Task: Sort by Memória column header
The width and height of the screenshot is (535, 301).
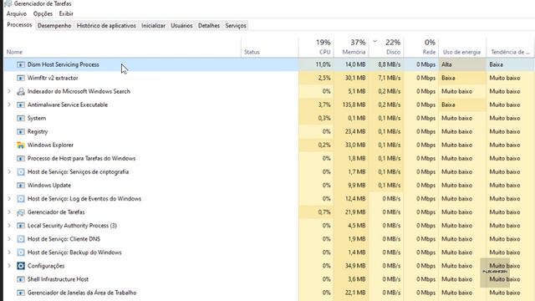Action: 351,47
